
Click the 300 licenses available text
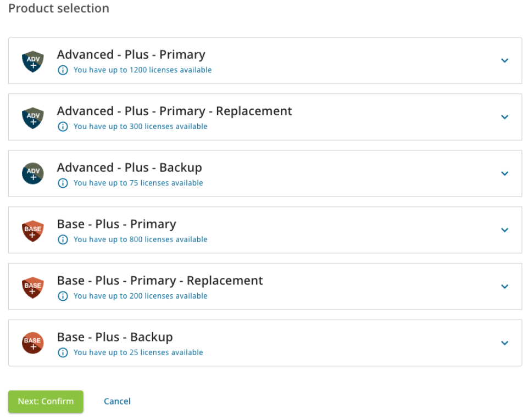click(x=141, y=126)
